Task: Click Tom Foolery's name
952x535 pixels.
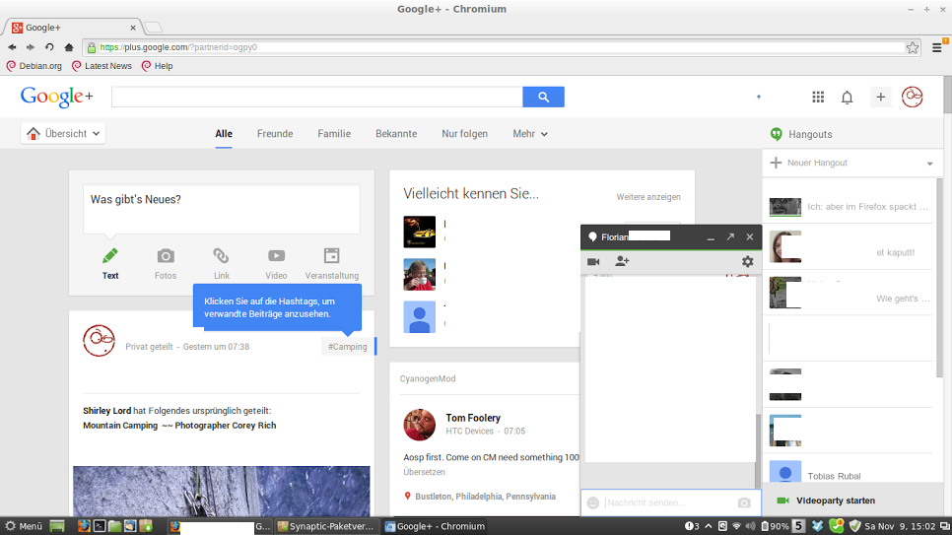Action: coord(473,418)
